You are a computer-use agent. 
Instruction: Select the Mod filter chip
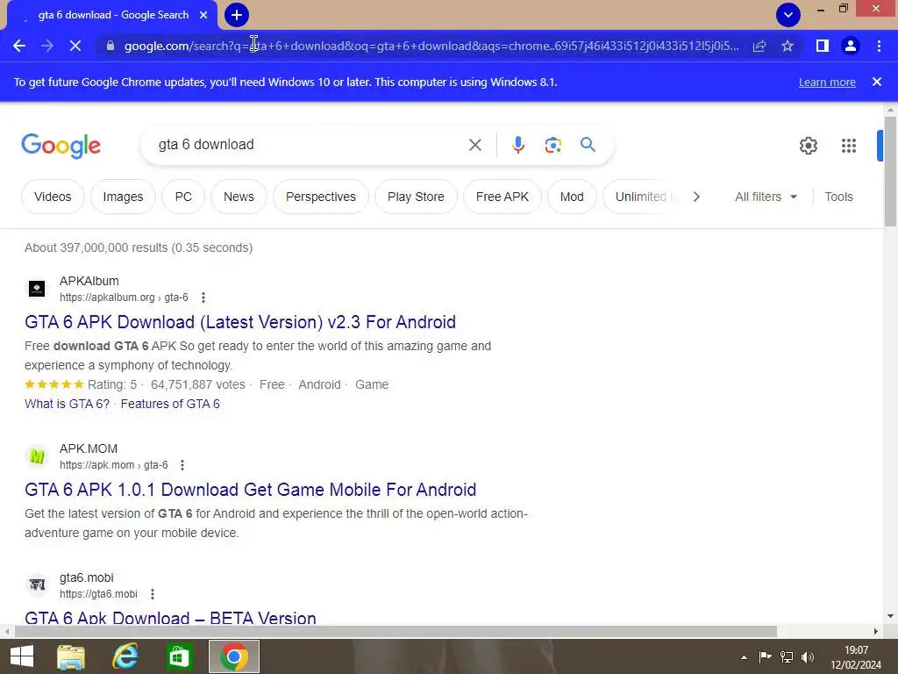pyautogui.click(x=572, y=197)
